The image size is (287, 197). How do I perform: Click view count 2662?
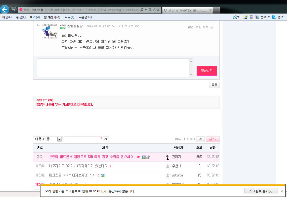point(199,157)
